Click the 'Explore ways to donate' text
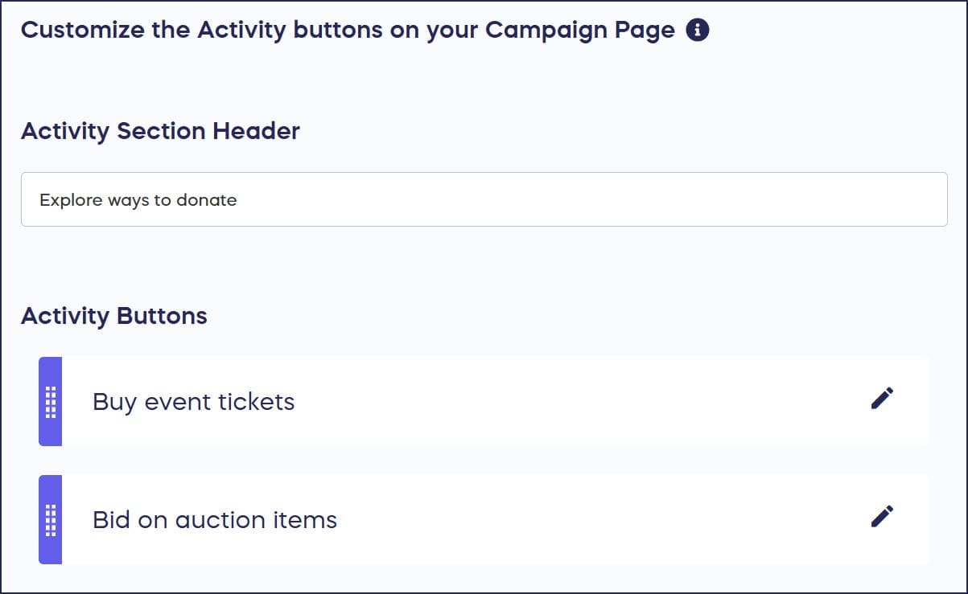This screenshot has width=968, height=594. [x=138, y=199]
